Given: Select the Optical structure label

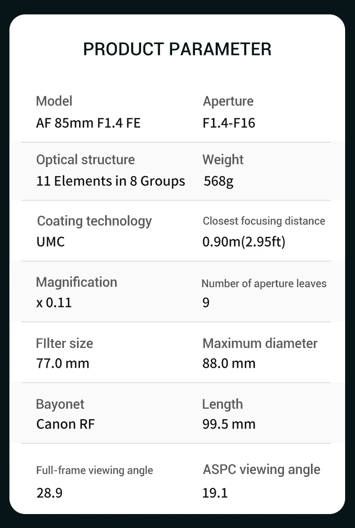Looking at the screenshot, I should tap(85, 160).
